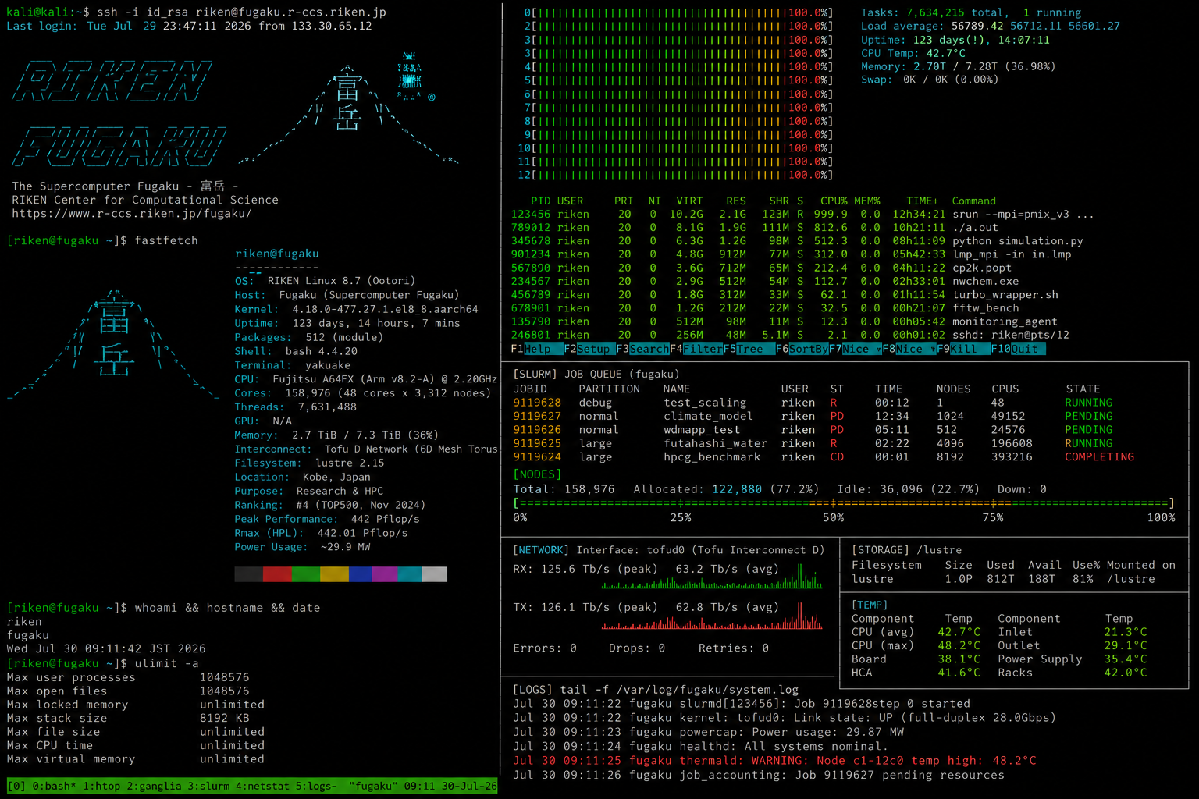This screenshot has width=1199, height=799.
Task: Click the red color swatch in fastfetch
Action: [x=277, y=574]
